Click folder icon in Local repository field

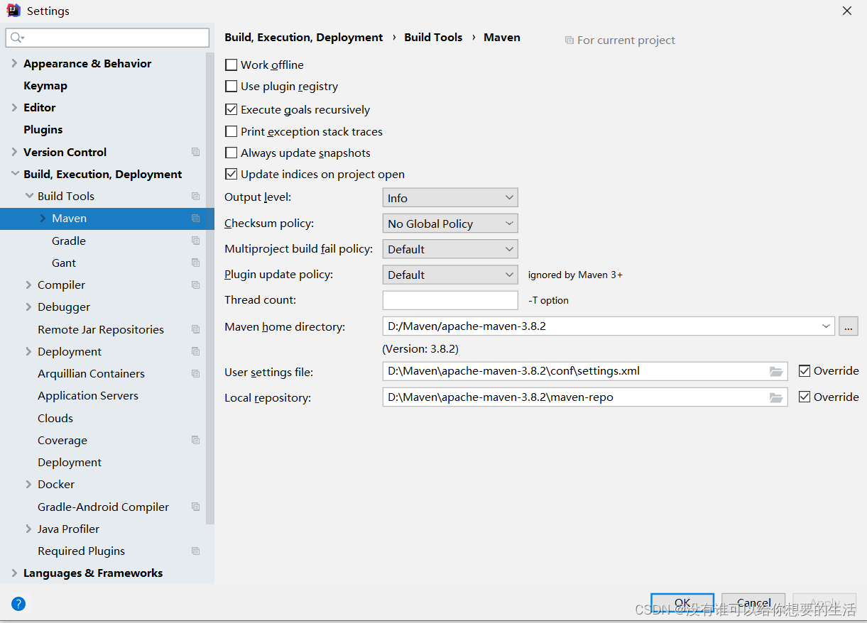pos(776,397)
